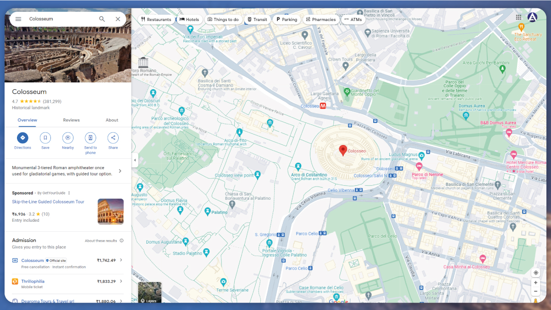Zoom out of the map
The image size is (551, 310).
coord(535,291)
